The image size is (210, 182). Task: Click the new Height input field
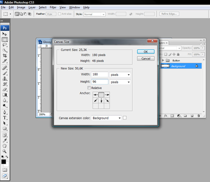99,81
